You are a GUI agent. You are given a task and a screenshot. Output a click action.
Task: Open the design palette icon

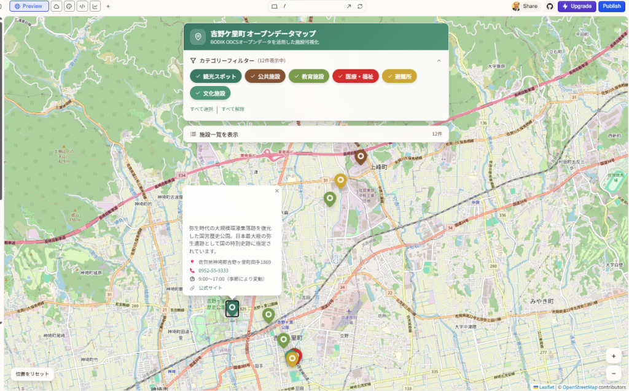tap(69, 6)
